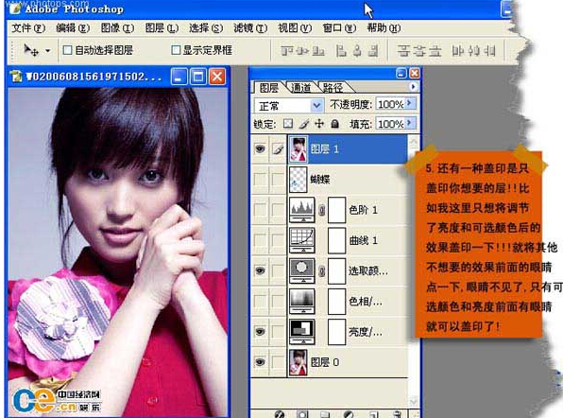Click the 色阶 1 levels adjustment icon
The width and height of the screenshot is (563, 418).
[302, 210]
